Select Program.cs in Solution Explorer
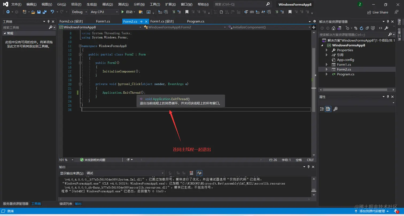 click(x=345, y=74)
